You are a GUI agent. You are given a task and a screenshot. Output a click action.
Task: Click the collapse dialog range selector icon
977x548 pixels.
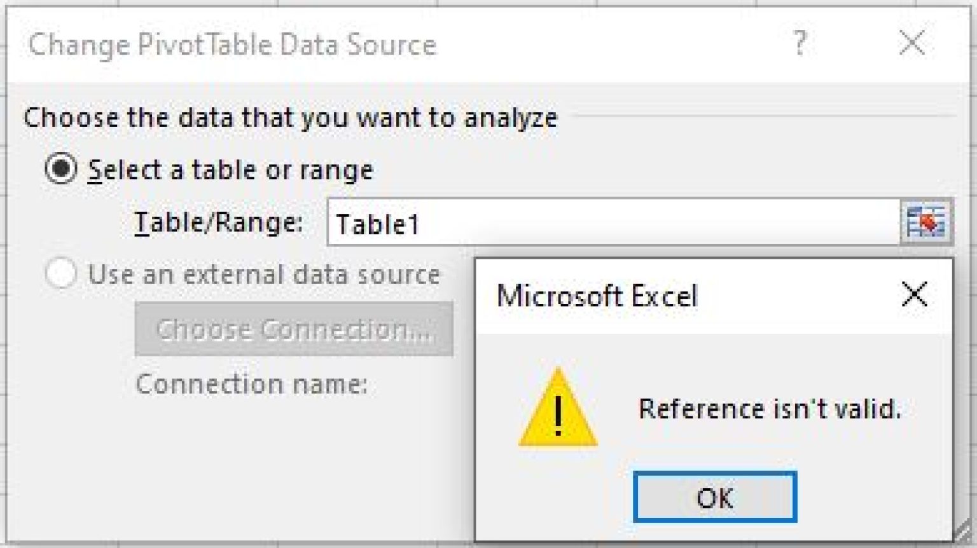coord(926,223)
